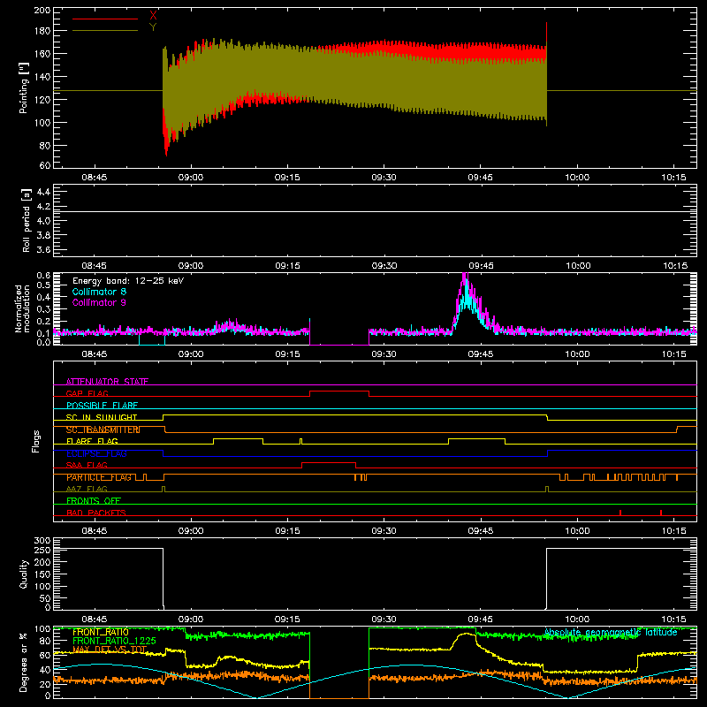
Task: Click the 'Normalized modulation' axis title
Action: click(23, 308)
